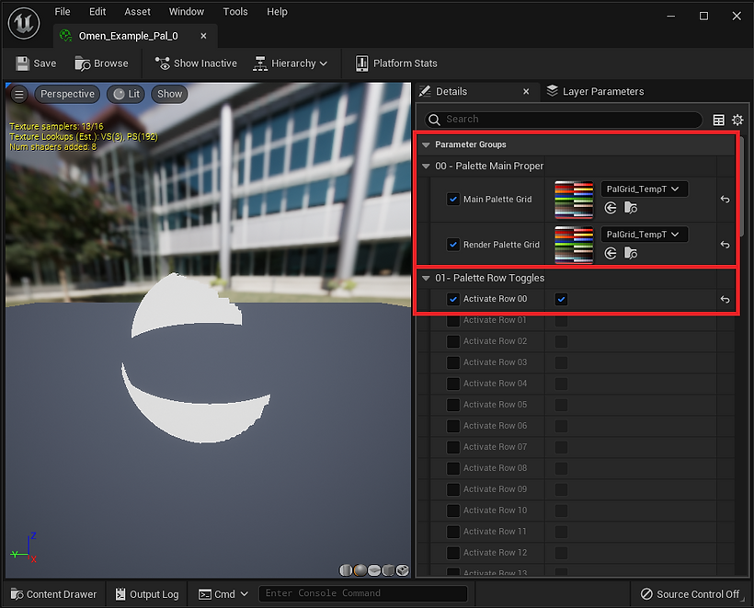The width and height of the screenshot is (754, 608).
Task: Browse to Render Palette Grid texture asset
Action: (x=631, y=253)
